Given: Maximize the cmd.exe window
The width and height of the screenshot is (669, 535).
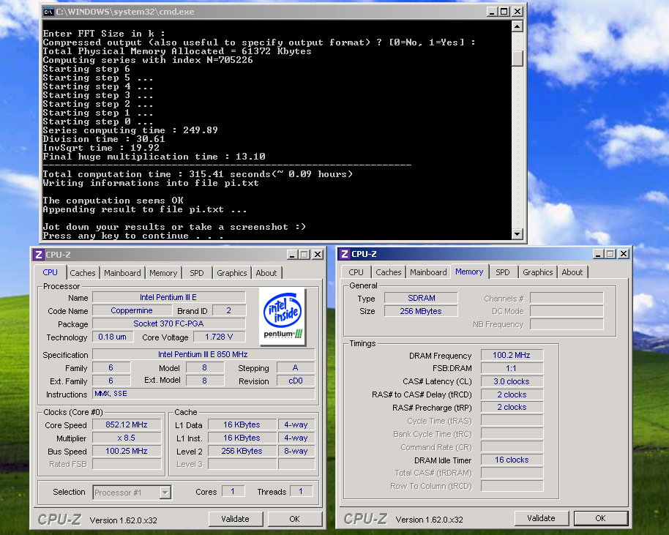Looking at the screenshot, I should tap(504, 12).
